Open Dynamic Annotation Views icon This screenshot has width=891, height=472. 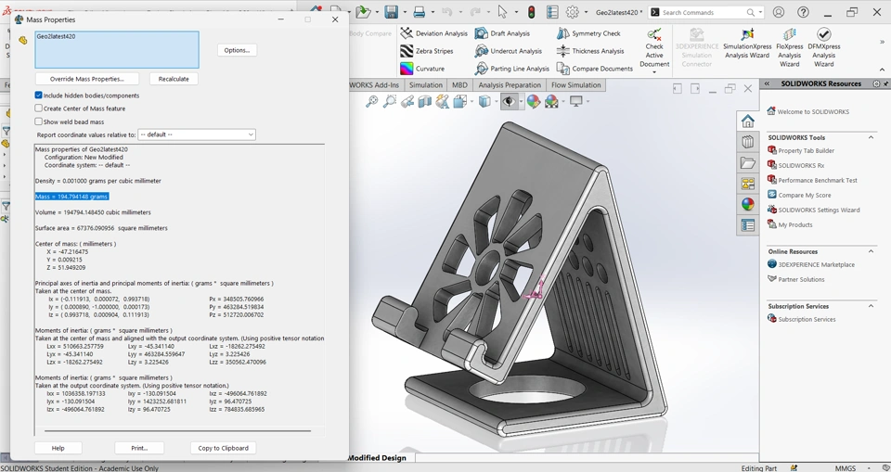[x=442, y=102]
